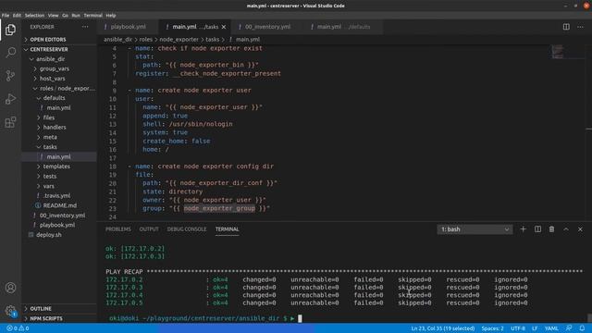Screen dimensions: 592x333
Task: Change language mode YAML in status bar
Action: pos(551,328)
